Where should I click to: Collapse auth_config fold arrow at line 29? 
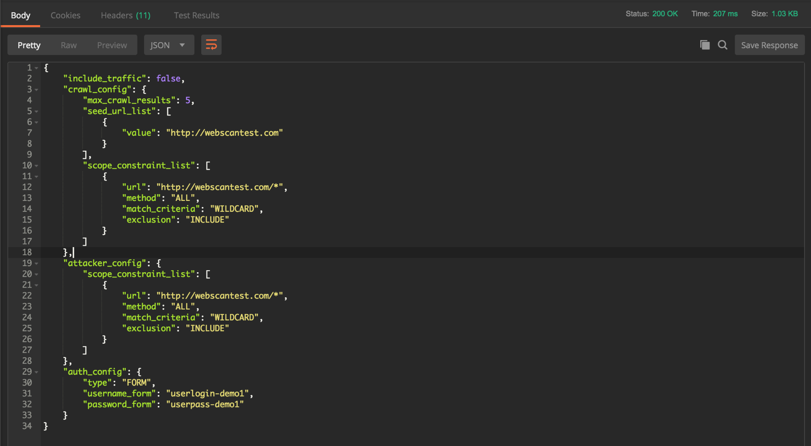tap(37, 372)
